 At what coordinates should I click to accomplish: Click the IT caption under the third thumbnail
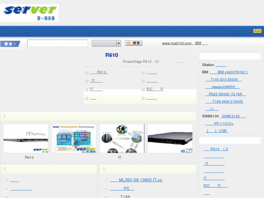119,158
